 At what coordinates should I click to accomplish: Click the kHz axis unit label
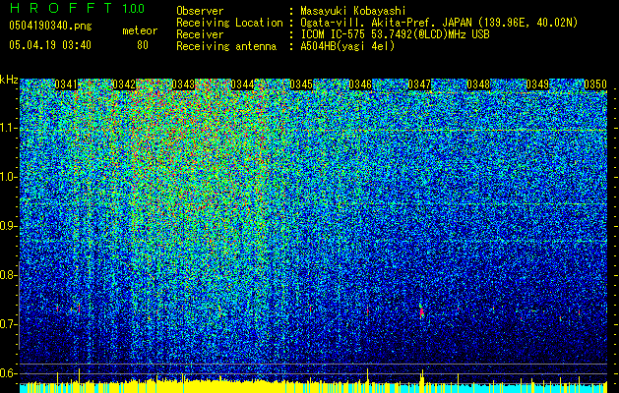9,80
